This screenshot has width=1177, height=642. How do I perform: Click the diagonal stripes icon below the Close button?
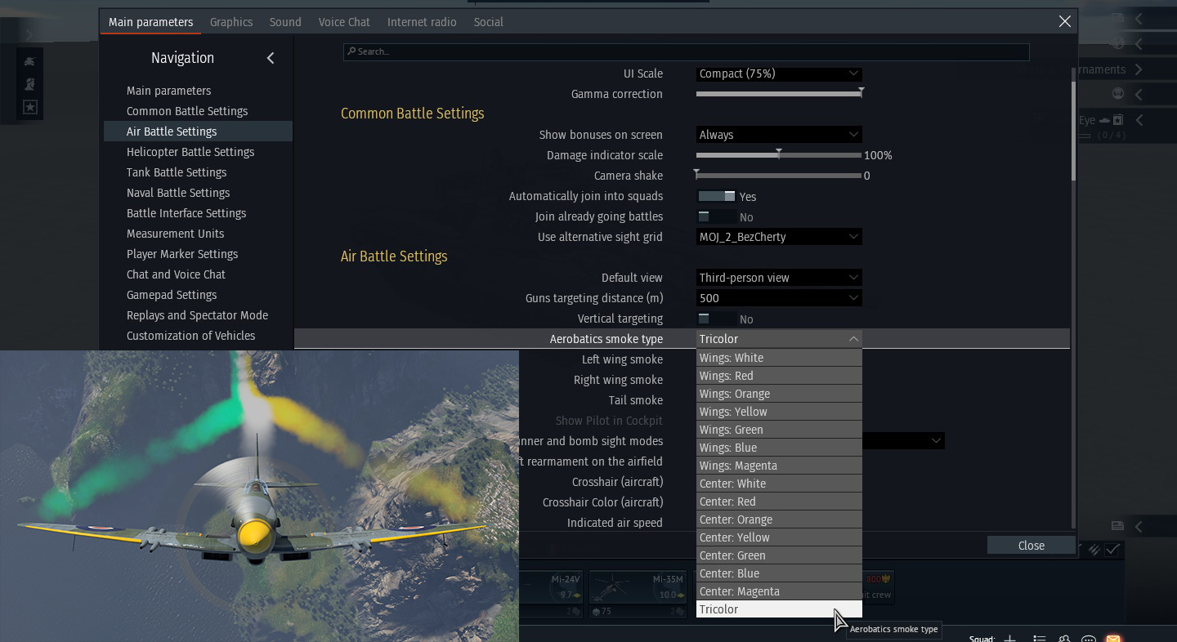tap(1094, 550)
